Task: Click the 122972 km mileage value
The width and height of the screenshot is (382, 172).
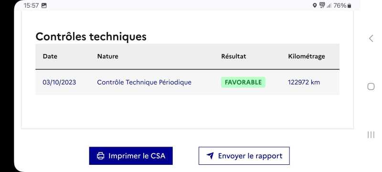Action: (x=304, y=82)
